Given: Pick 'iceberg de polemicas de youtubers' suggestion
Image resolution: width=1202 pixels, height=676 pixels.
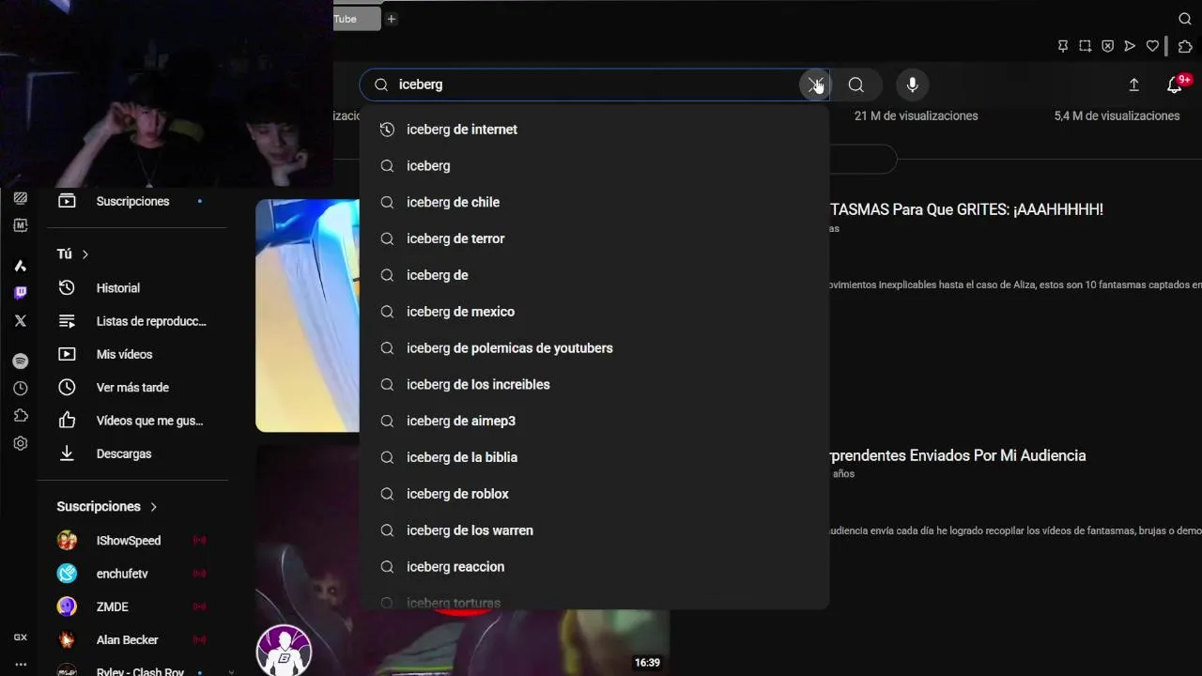Looking at the screenshot, I should coord(593,348).
